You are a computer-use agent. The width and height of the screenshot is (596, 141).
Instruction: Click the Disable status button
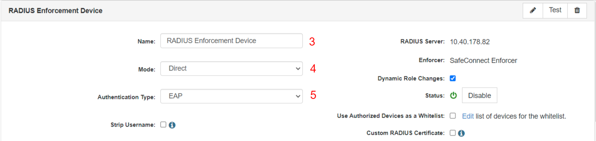(479, 95)
